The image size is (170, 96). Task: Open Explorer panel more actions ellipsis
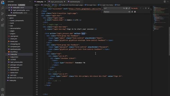[x=30, y=2]
